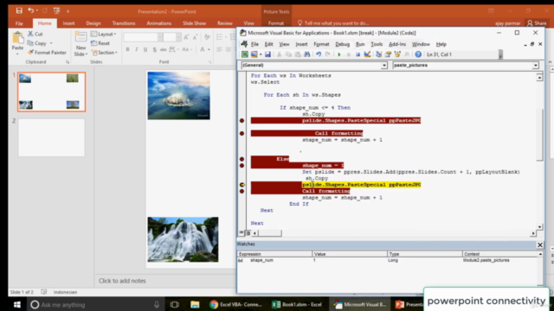The width and height of the screenshot is (554, 311).
Task: Click Paste icon in VBA toolbar
Action: click(x=298, y=54)
